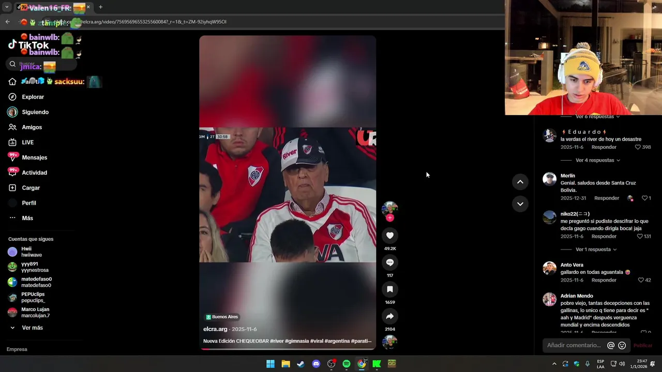662x372 pixels.
Task: Insert mention with the @ icon
Action: pyautogui.click(x=611, y=346)
